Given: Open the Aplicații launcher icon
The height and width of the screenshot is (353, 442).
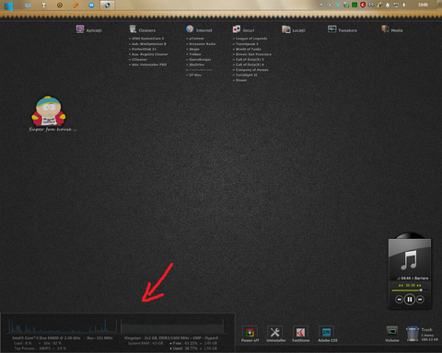Looking at the screenshot, I should [80, 29].
